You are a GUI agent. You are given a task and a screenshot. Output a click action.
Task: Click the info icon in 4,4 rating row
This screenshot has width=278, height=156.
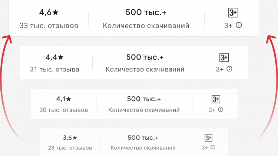229,69
